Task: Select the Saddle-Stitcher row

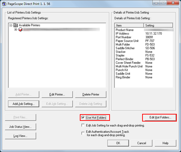Action: pyautogui.click(x=144, y=48)
